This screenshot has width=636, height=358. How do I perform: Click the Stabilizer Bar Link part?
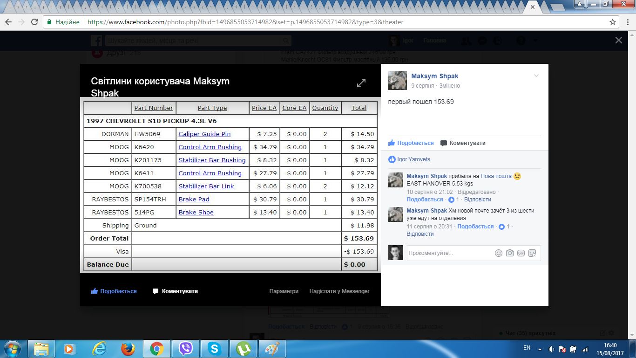pyautogui.click(x=206, y=186)
